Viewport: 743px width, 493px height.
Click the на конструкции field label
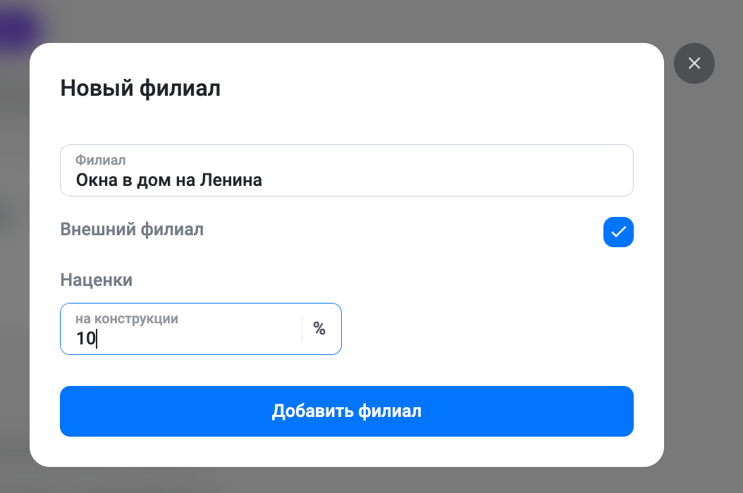tap(126, 319)
